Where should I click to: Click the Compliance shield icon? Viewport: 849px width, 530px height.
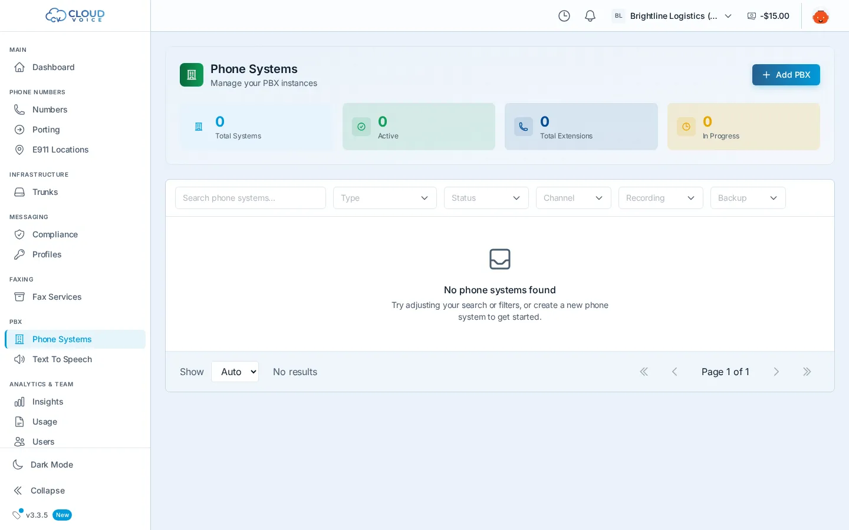pyautogui.click(x=19, y=234)
